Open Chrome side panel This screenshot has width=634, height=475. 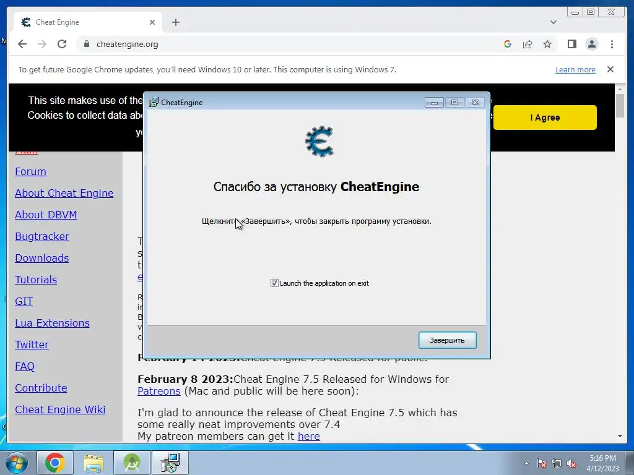571,44
